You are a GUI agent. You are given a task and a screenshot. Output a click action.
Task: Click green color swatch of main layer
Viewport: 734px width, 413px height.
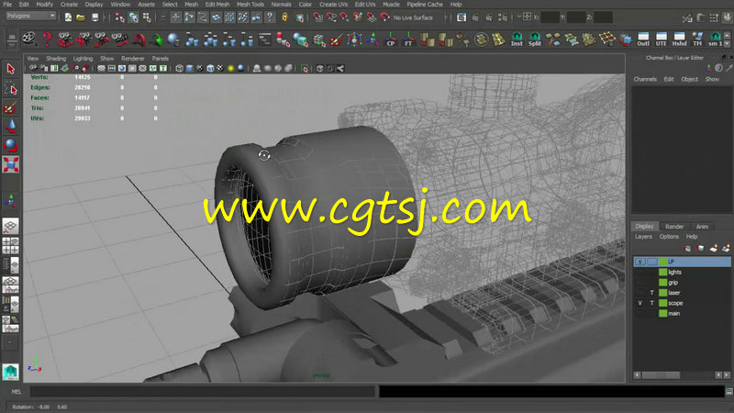point(662,313)
